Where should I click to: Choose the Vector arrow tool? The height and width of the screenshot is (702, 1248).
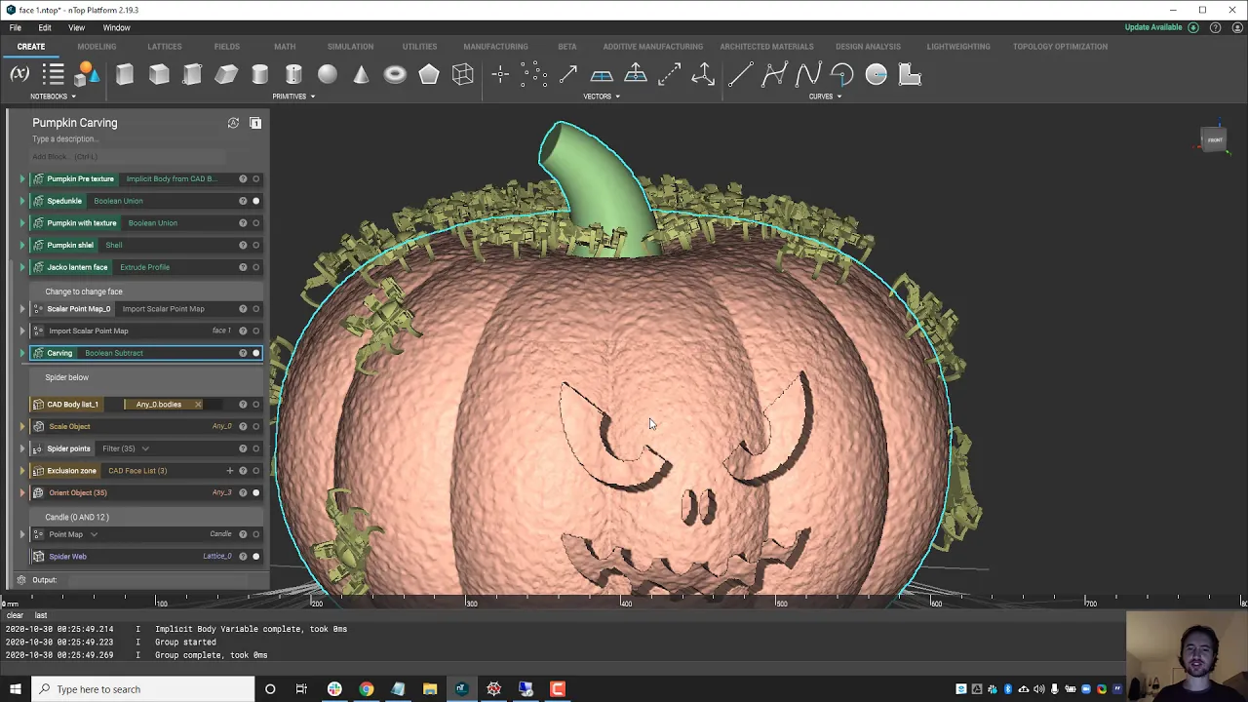click(x=567, y=74)
